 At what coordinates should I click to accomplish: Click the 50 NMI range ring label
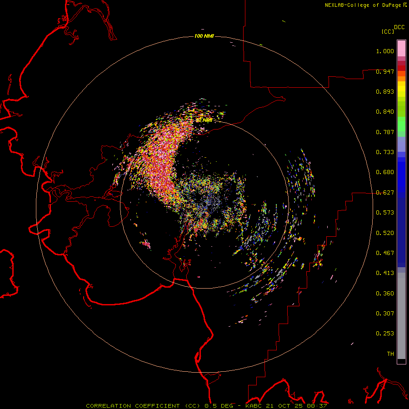click(204, 120)
